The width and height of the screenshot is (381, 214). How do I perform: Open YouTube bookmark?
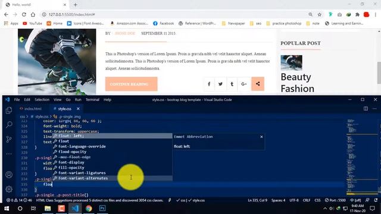33,23
